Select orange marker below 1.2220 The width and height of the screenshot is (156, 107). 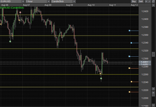coord(130,92)
